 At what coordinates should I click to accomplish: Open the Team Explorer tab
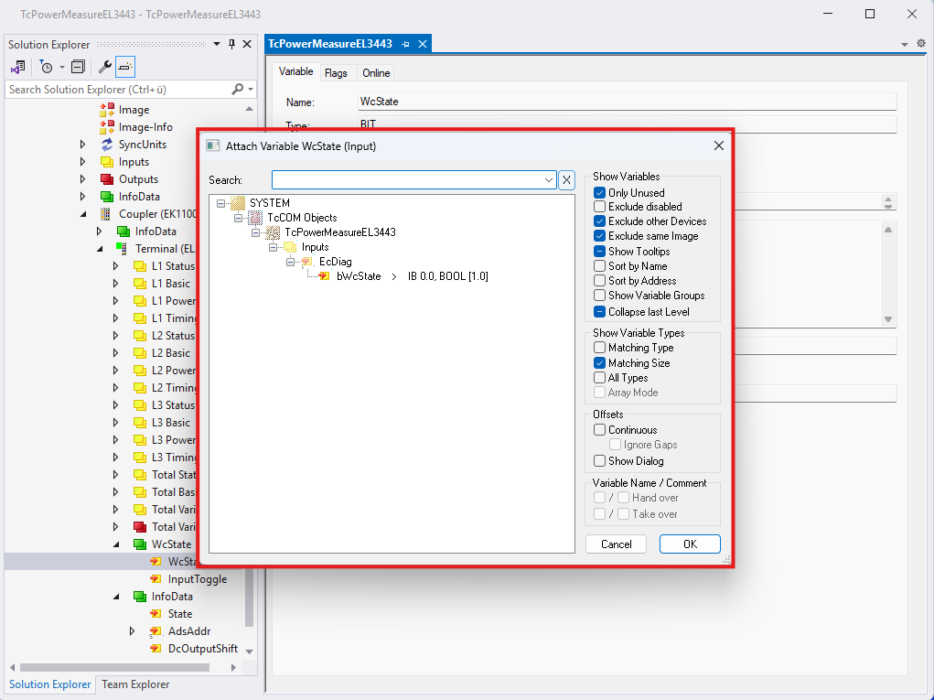click(x=135, y=684)
